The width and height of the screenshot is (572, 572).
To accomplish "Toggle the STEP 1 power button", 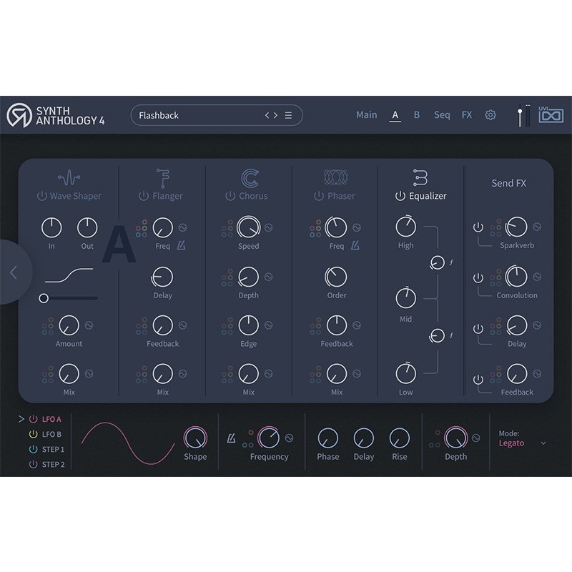I will (33, 449).
